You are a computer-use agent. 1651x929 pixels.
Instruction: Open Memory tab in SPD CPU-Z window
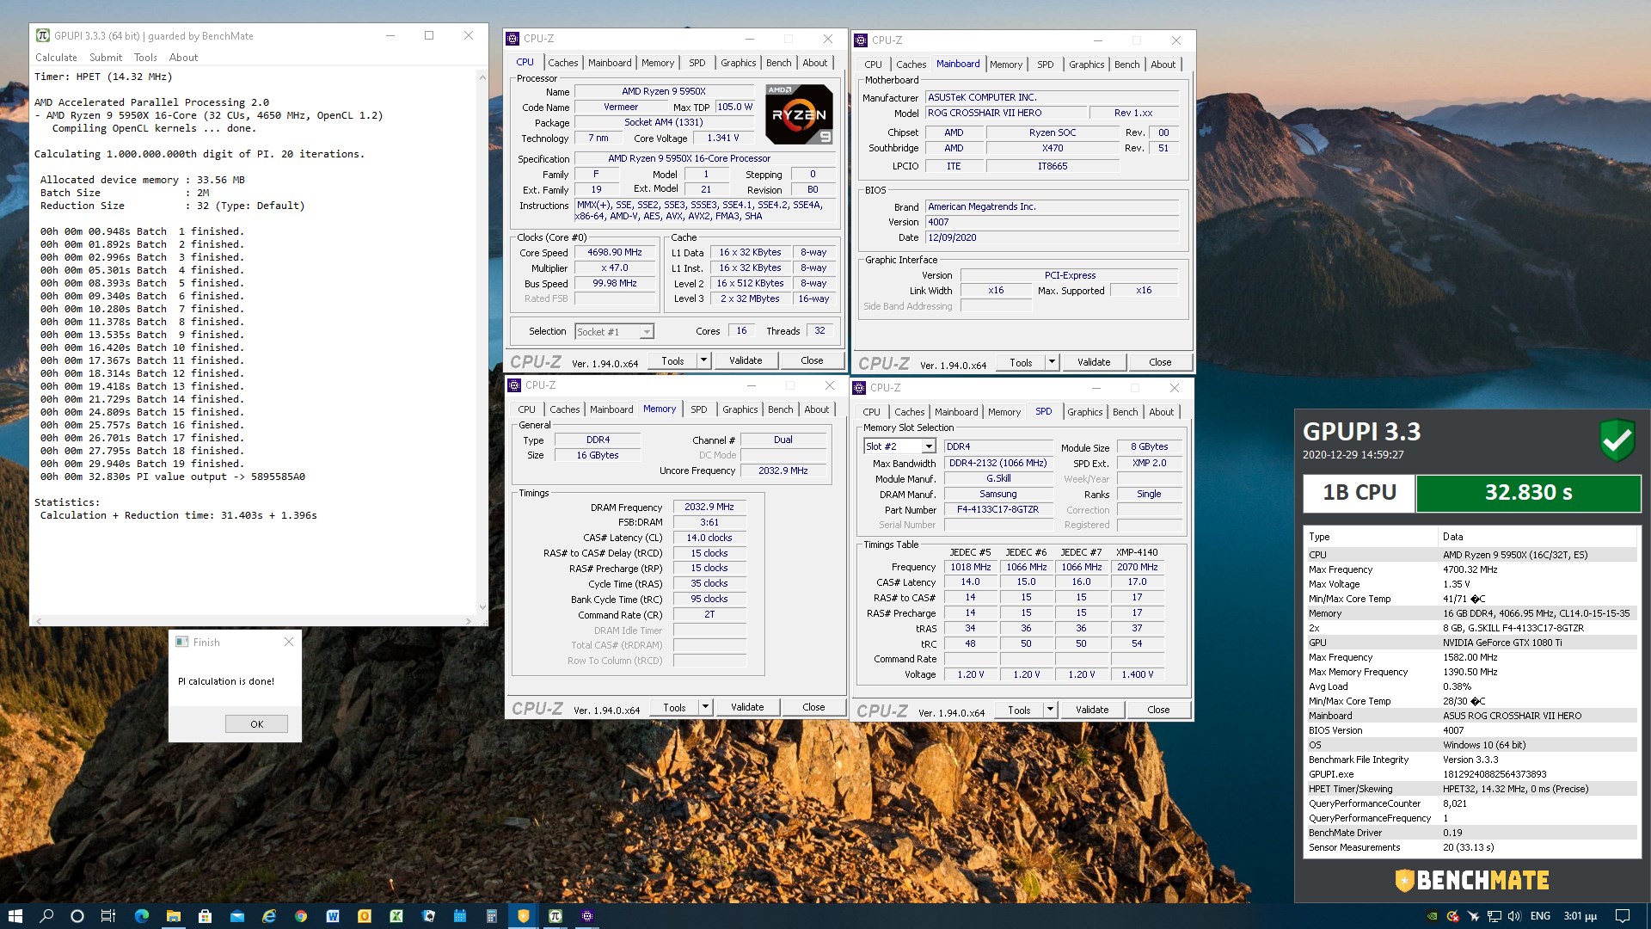[1003, 412]
